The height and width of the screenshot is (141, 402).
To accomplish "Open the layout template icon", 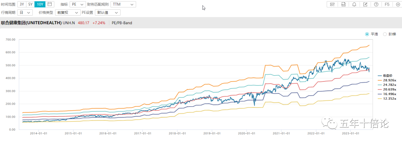I will pyautogui.click(x=332, y=4).
